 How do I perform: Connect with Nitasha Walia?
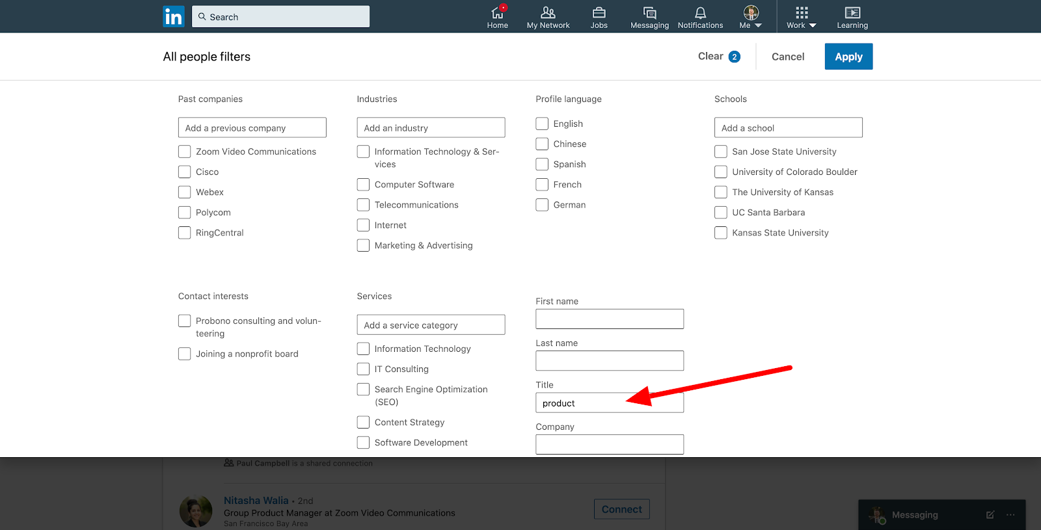pyautogui.click(x=621, y=509)
